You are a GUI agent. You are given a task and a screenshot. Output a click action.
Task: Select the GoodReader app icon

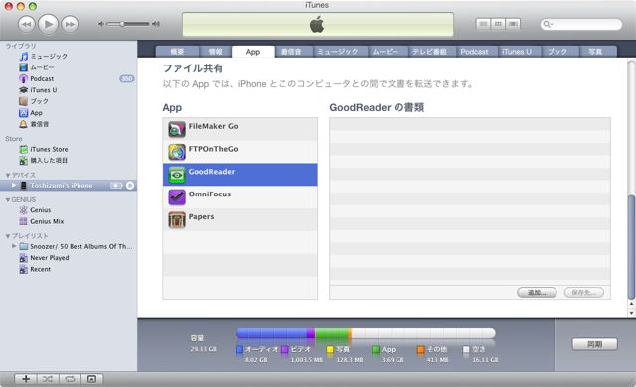(x=177, y=175)
